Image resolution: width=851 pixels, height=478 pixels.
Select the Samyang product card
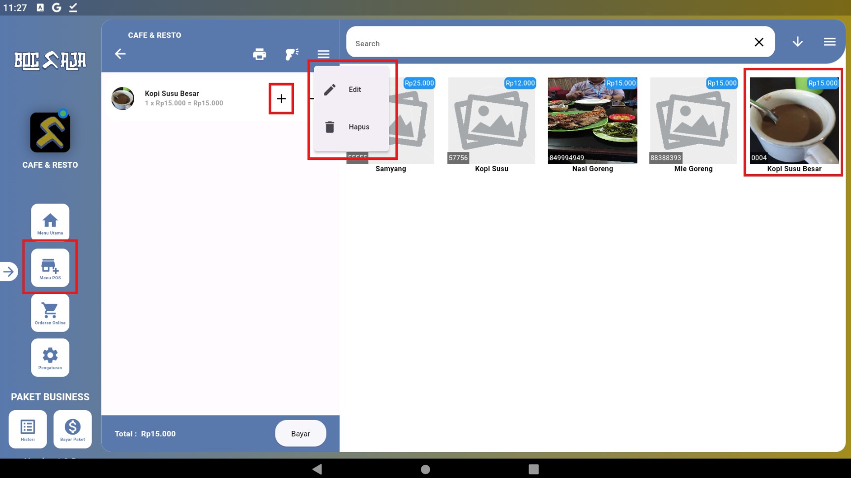(x=391, y=125)
